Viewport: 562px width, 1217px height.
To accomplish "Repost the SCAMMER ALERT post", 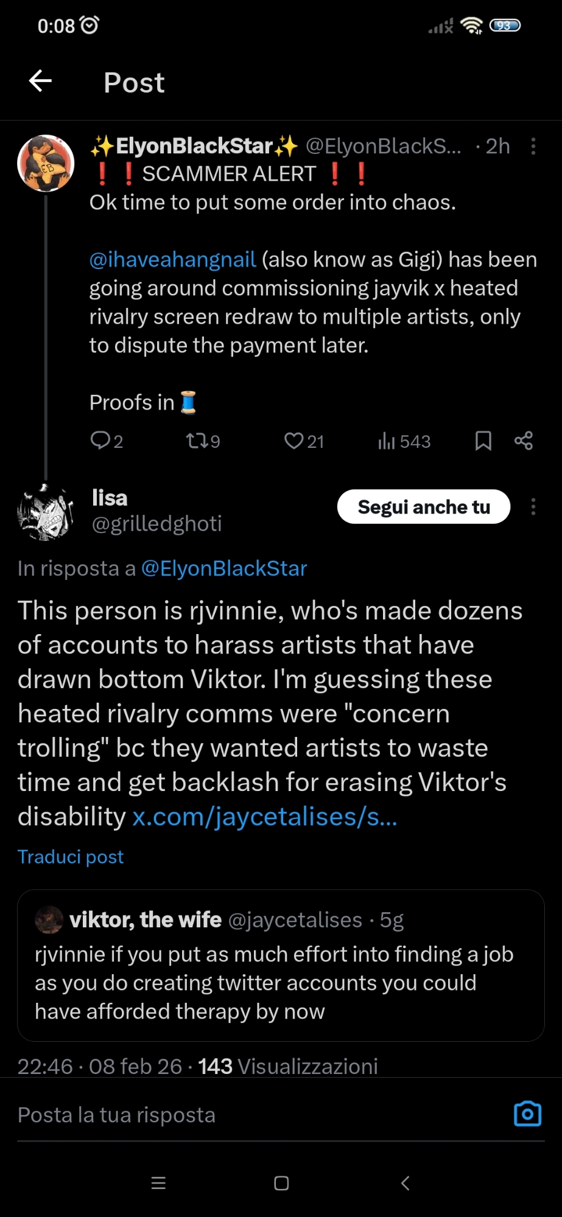I will point(202,441).
